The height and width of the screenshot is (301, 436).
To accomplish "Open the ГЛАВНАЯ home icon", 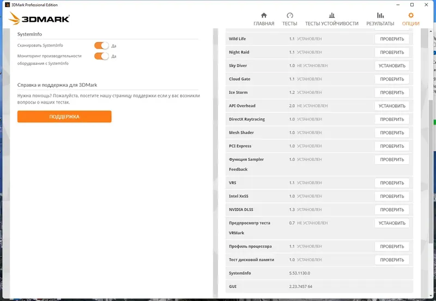I will pyautogui.click(x=264, y=15).
